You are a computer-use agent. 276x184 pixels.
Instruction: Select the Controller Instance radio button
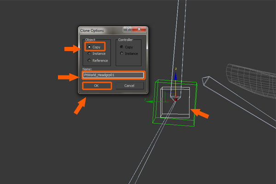(x=121, y=53)
